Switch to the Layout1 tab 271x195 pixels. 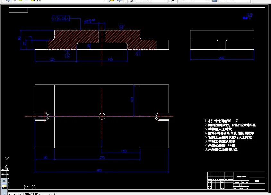[46, 194]
